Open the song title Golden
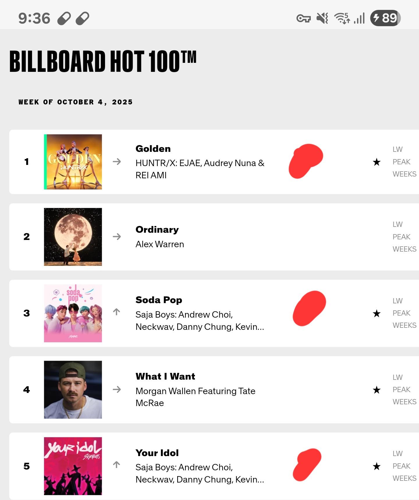 click(153, 149)
